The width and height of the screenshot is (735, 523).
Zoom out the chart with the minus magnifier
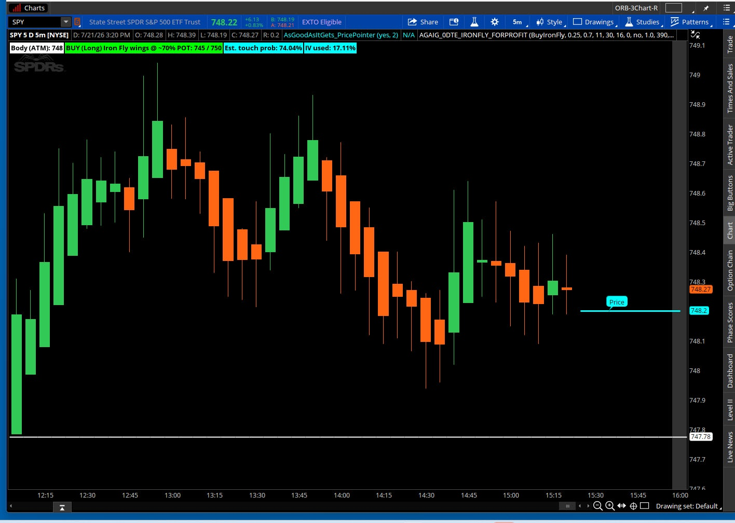(x=597, y=506)
